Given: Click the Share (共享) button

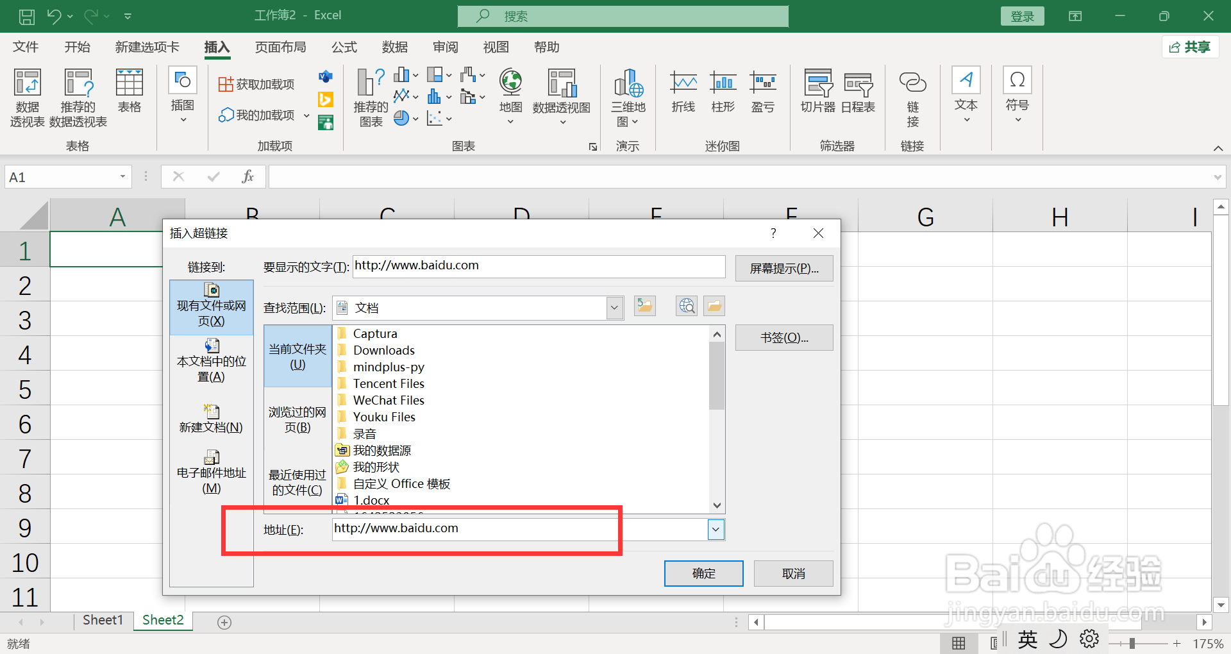Looking at the screenshot, I should tap(1190, 47).
